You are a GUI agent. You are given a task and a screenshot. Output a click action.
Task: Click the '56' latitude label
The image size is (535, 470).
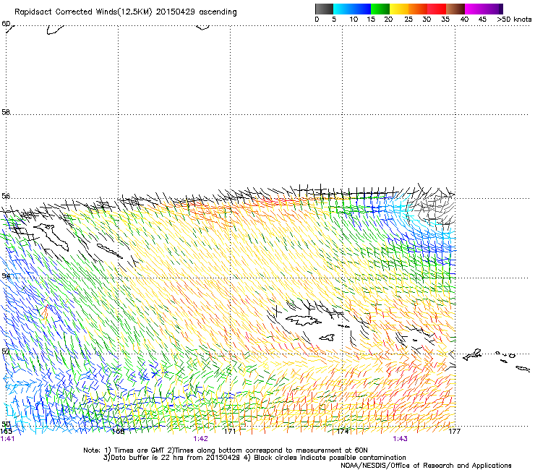click(6, 196)
